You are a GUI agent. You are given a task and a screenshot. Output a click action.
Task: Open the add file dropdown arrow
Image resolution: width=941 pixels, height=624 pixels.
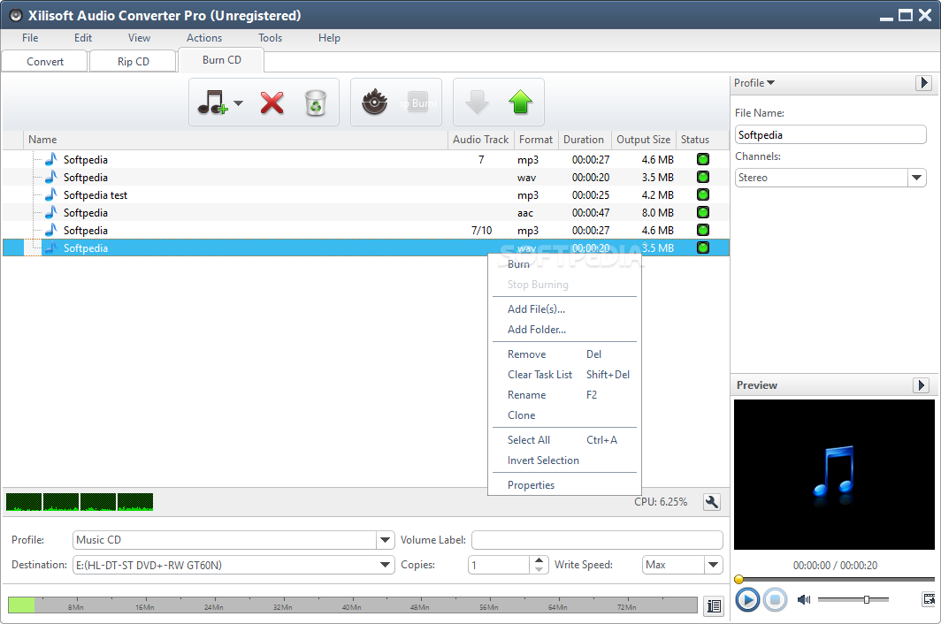tap(238, 103)
